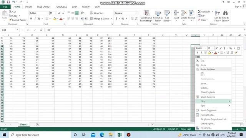Increase font size in the ribbon
This screenshot has width=246, height=138.
[x=59, y=13]
